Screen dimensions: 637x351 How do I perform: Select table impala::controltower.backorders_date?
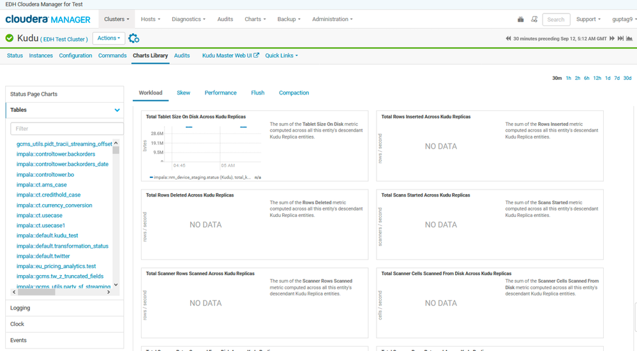(62, 165)
